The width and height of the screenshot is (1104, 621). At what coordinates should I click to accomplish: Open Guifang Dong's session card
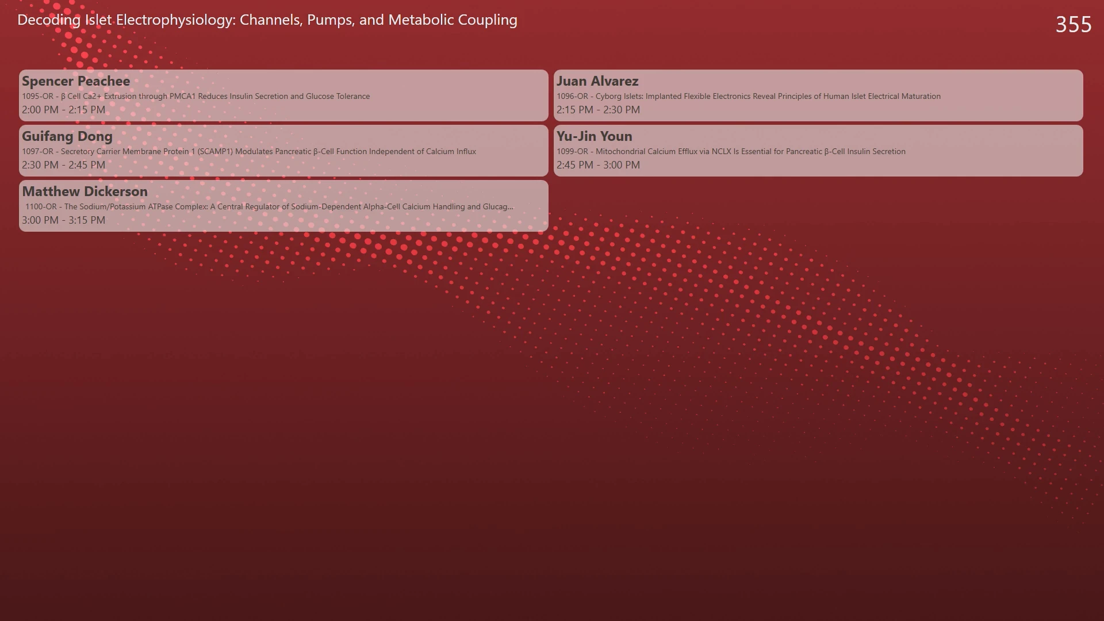[x=283, y=151]
